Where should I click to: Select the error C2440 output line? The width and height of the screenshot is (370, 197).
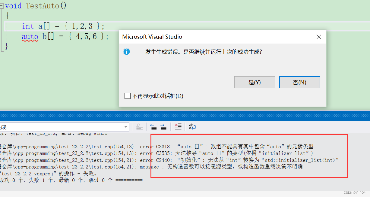(x=181, y=160)
